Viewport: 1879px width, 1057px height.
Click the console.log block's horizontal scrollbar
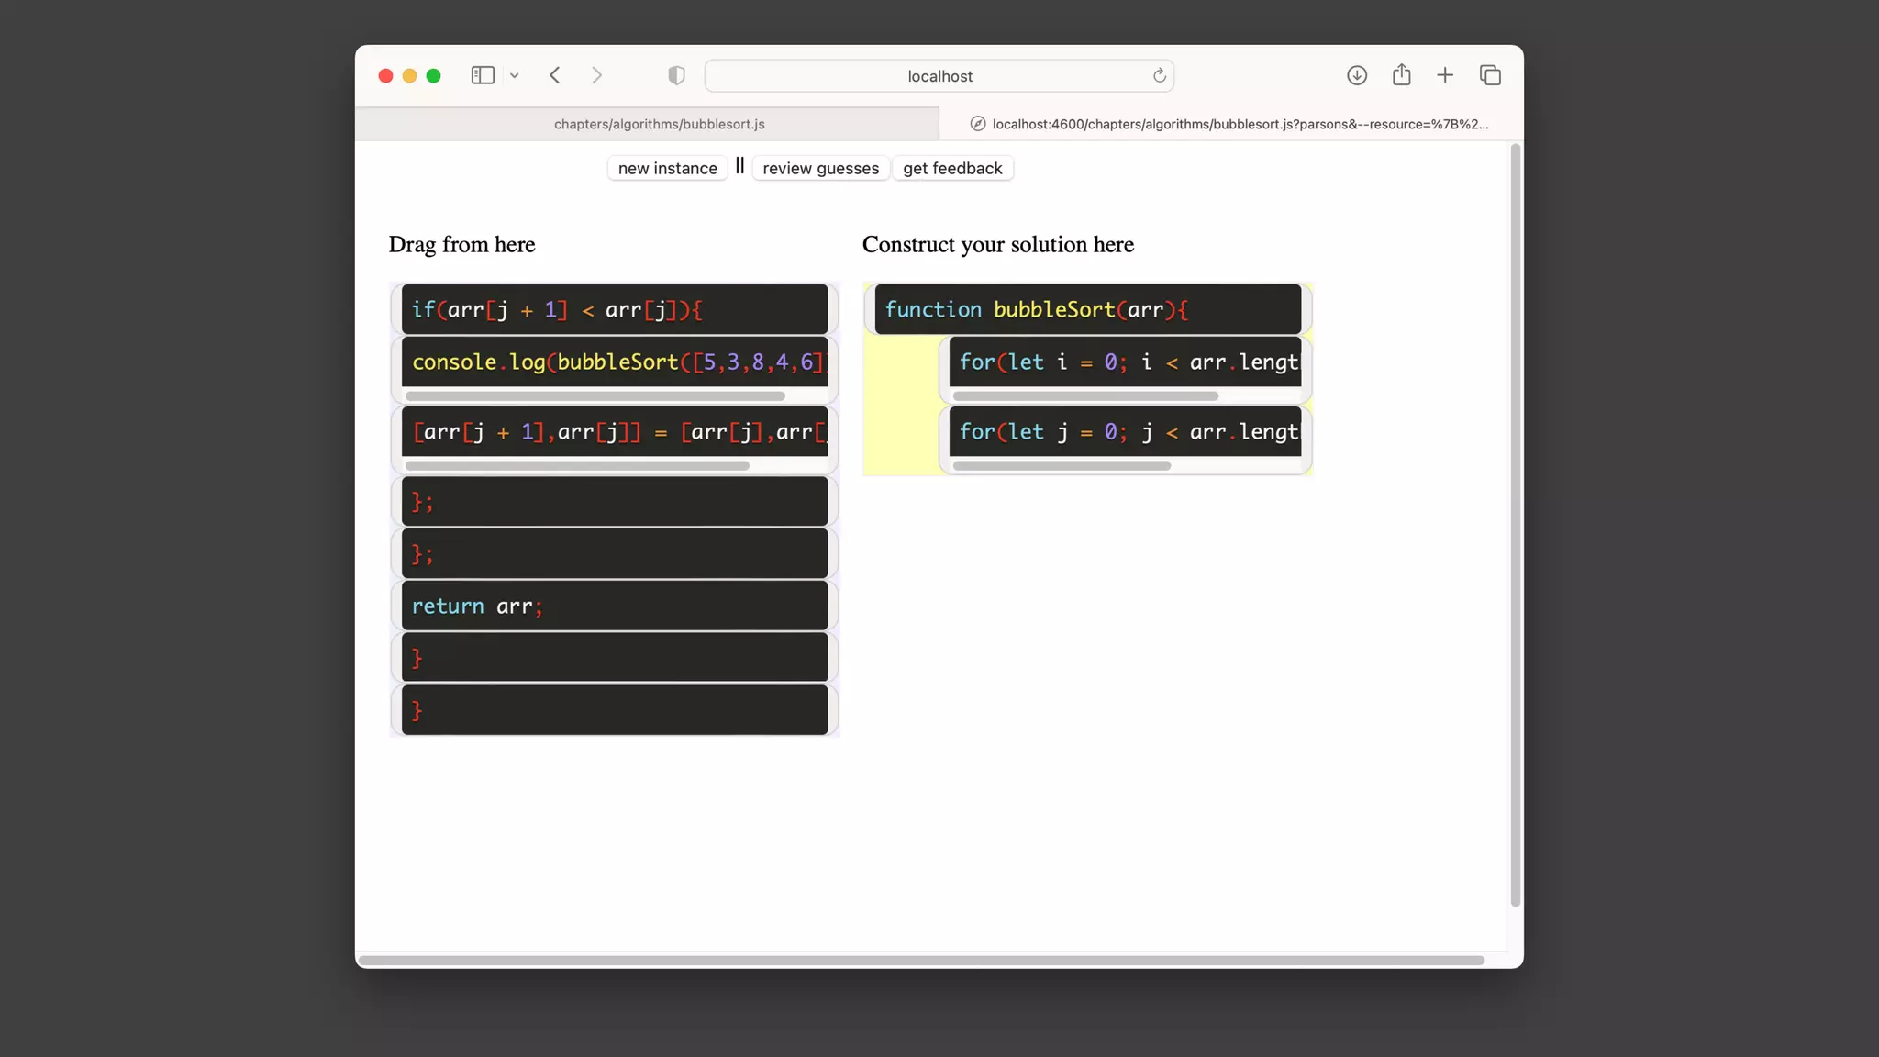pos(595,396)
